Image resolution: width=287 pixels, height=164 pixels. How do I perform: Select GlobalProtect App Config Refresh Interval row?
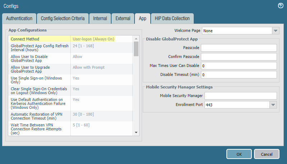pyautogui.click(x=70, y=48)
